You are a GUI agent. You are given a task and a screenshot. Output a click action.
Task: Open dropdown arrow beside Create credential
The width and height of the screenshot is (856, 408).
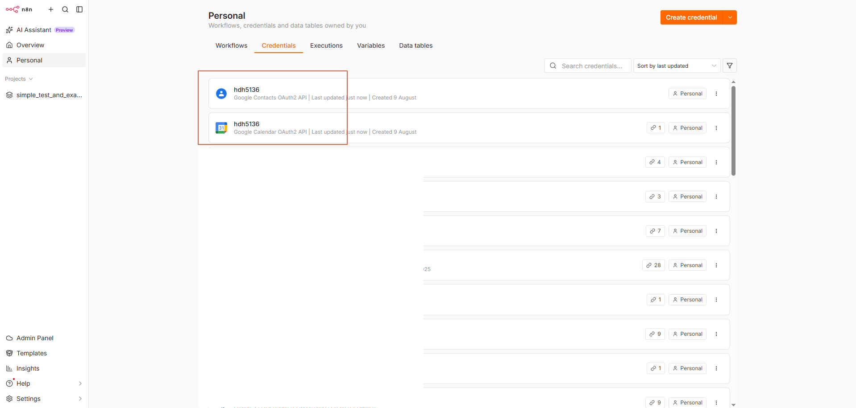[x=730, y=17]
